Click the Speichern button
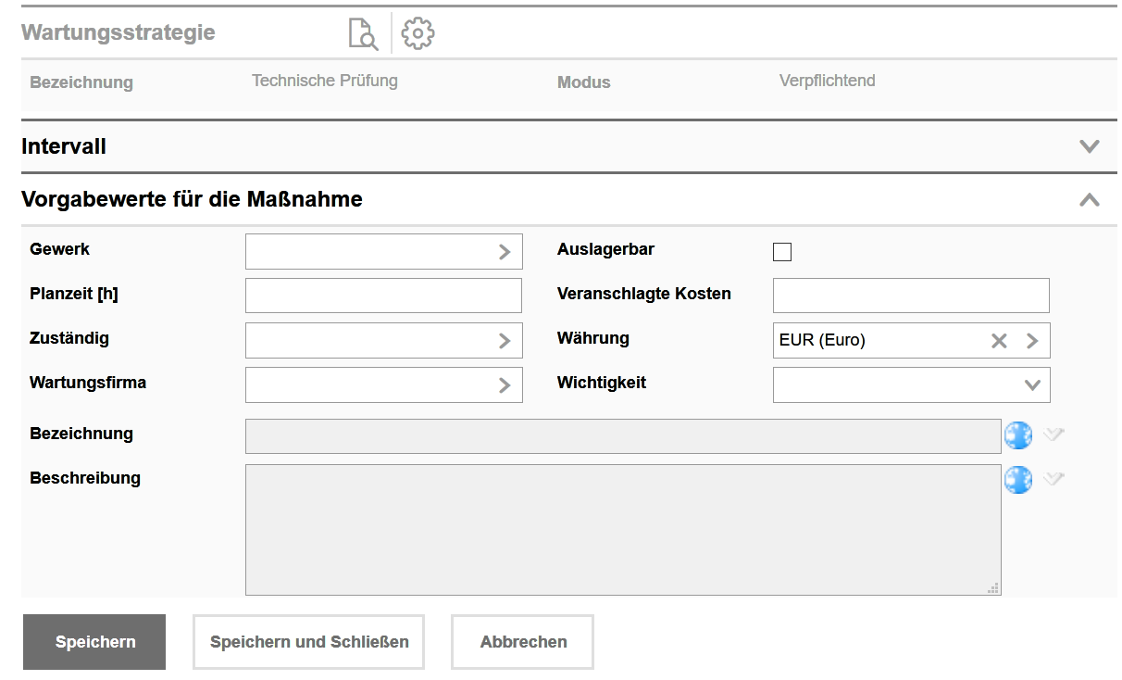The image size is (1122, 680). (93, 641)
